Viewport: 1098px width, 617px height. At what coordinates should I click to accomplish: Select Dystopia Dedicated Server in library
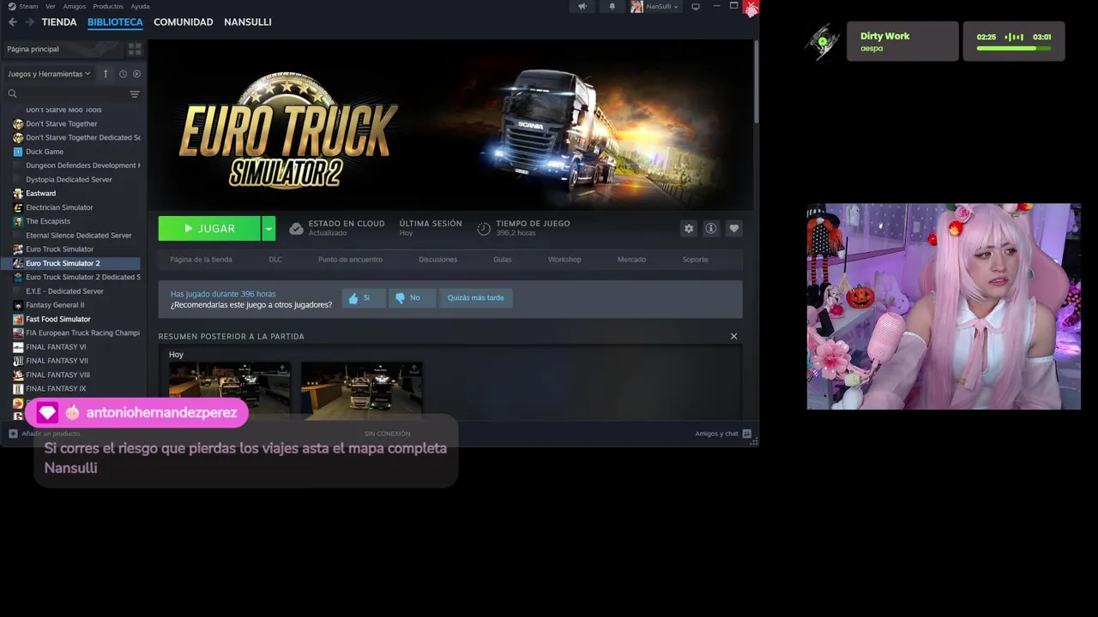coord(70,179)
